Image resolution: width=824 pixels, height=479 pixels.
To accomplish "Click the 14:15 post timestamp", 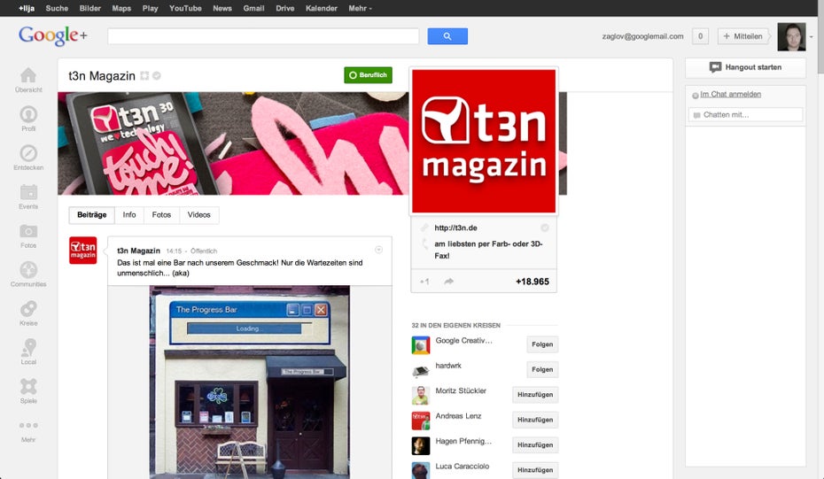I will 174,251.
